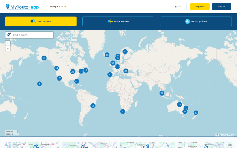Expand the Navigate to dropdown
Viewport: 237px width, 148px height.
click(x=58, y=7)
